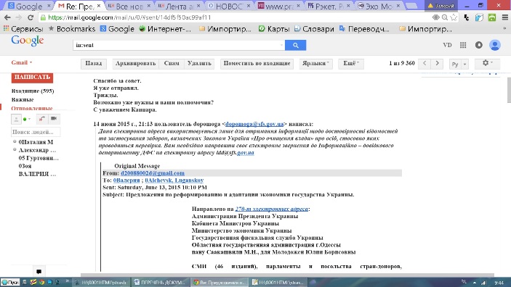Open link d20088002d@gmail.com
This screenshot has height=287, width=511.
coord(153,173)
